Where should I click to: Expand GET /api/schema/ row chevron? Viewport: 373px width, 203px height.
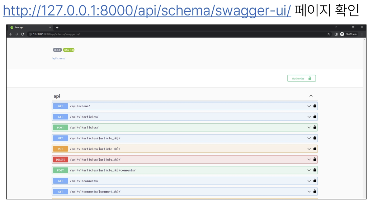[x=309, y=106]
